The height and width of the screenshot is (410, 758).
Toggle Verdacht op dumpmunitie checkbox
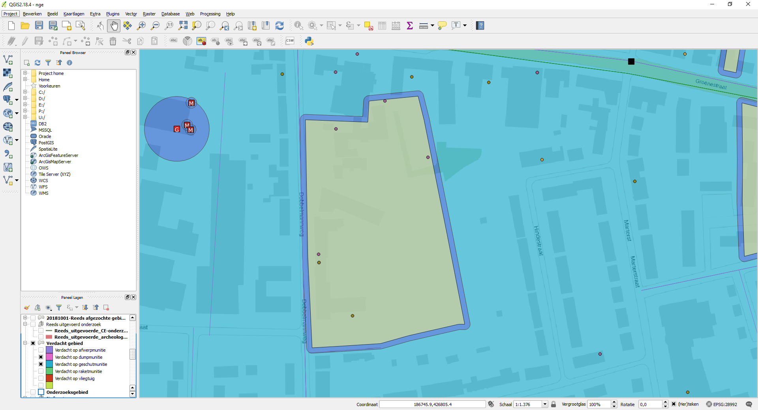point(41,357)
